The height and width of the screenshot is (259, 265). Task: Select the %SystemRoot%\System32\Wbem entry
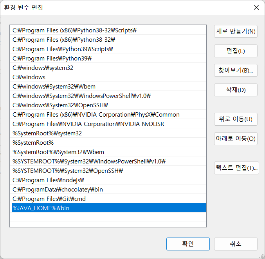pyautogui.click(x=109, y=152)
